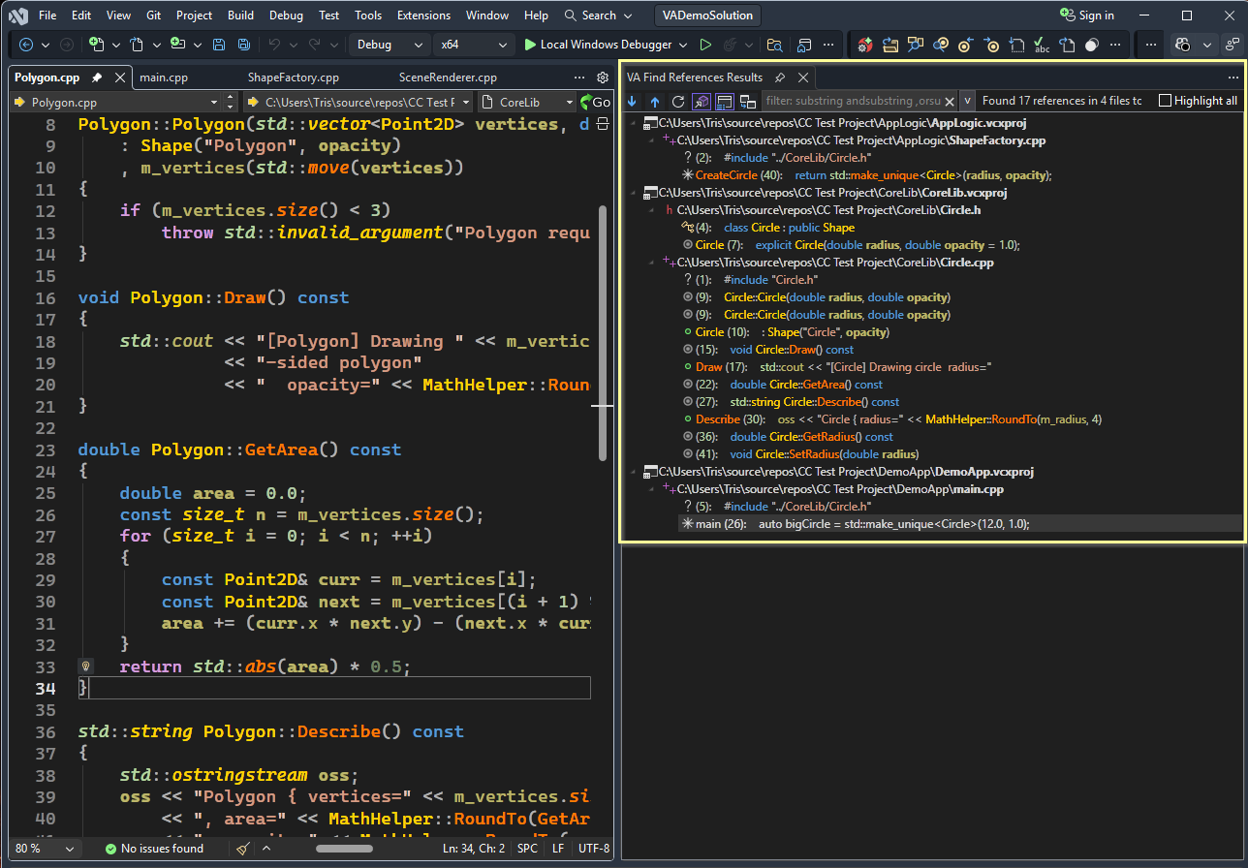Image resolution: width=1248 pixels, height=868 pixels.
Task: Open the dropdown arrow beside Local Windows Debugger
Action: (x=683, y=45)
